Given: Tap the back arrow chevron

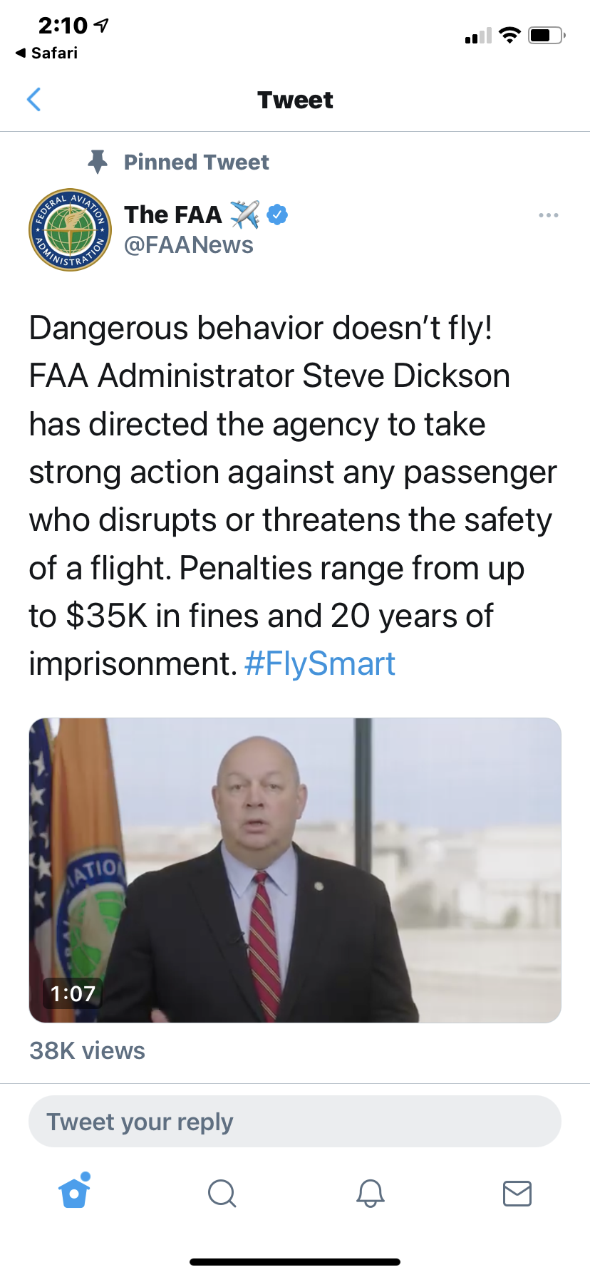Looking at the screenshot, I should click(x=33, y=100).
